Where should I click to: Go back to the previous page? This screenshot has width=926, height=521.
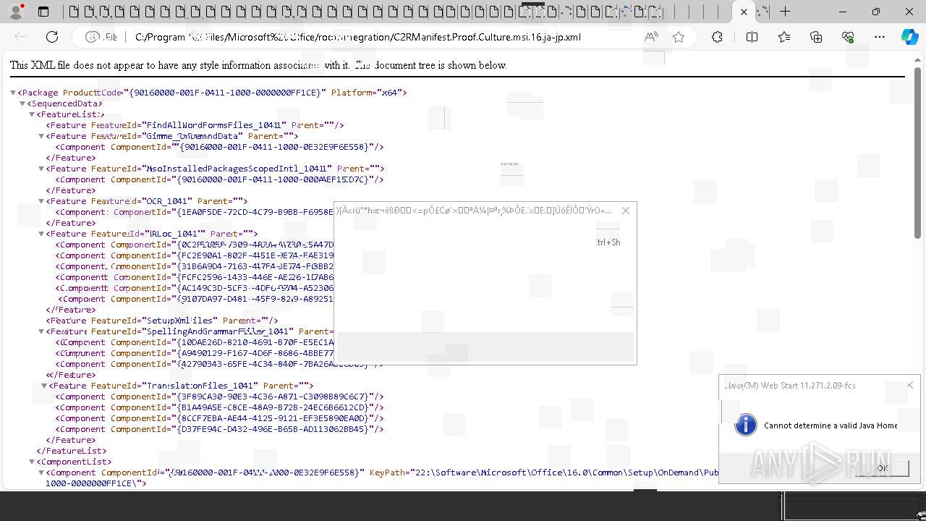(x=20, y=37)
